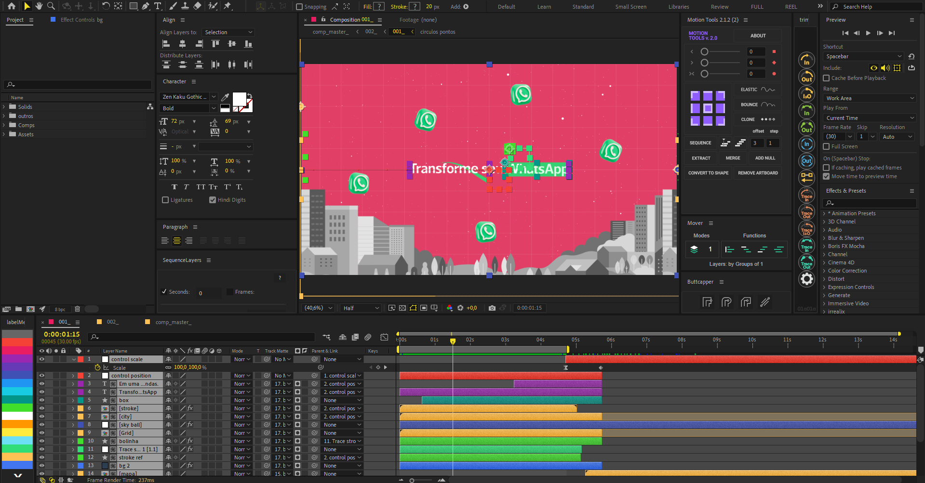This screenshot has height=483, width=925.
Task: Open the viewer resolution Half dropdown
Action: click(x=361, y=308)
